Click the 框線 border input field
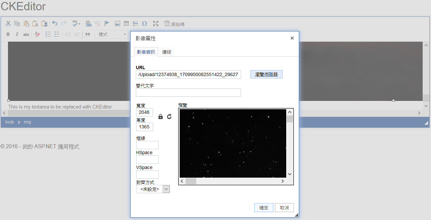Image resolution: width=431 pixels, height=220 pixels. (147, 145)
